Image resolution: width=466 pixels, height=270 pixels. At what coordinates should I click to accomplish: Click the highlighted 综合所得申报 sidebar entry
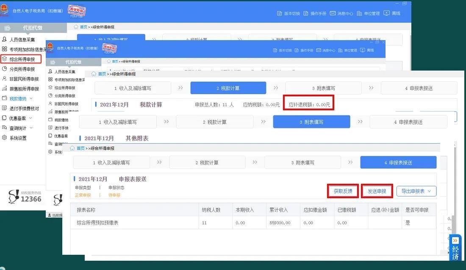click(x=22, y=59)
